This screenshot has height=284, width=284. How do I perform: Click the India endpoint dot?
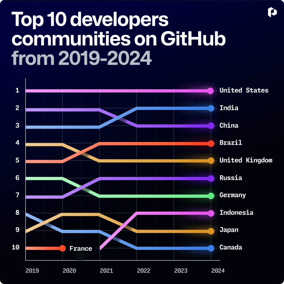pyautogui.click(x=211, y=108)
